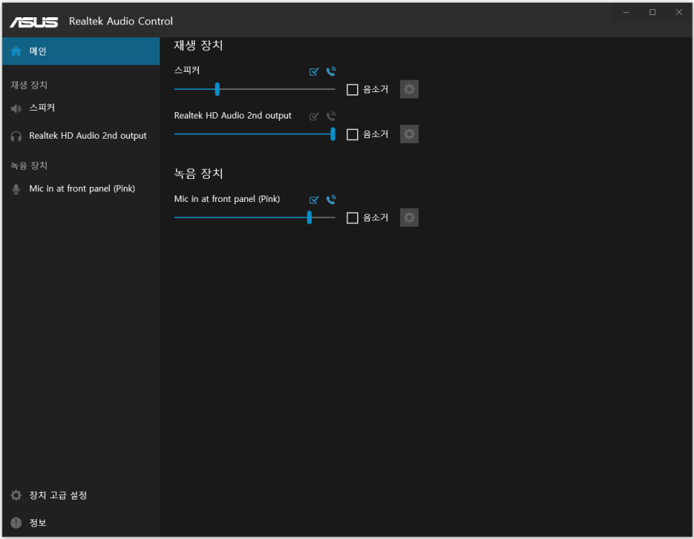Set 스피커 as default device check icon
Screen dimensions: 694x539
pos(314,71)
